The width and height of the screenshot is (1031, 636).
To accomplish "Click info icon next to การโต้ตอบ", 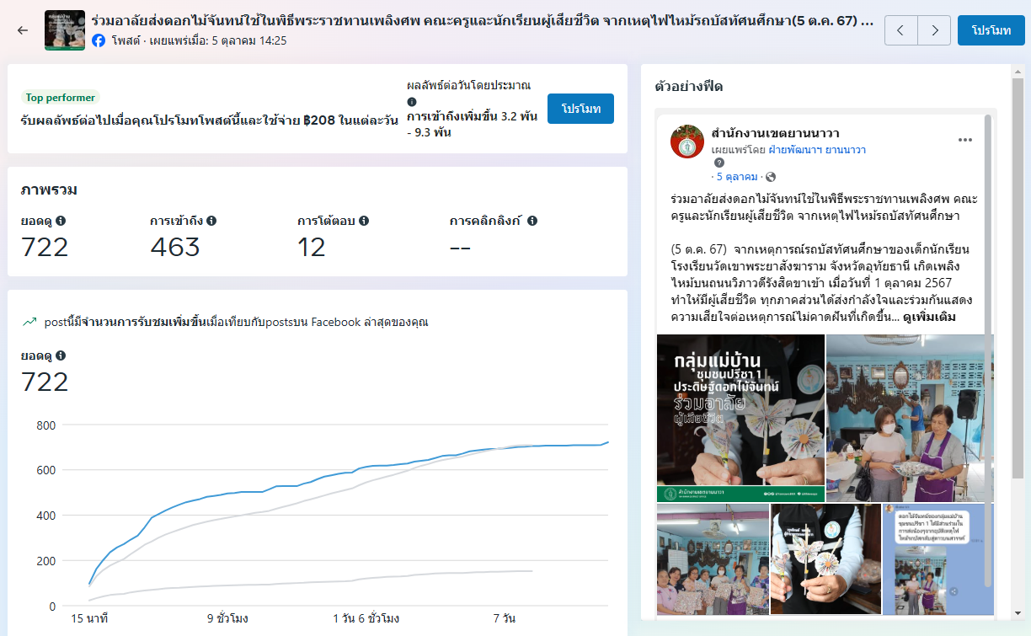I will point(364,221).
